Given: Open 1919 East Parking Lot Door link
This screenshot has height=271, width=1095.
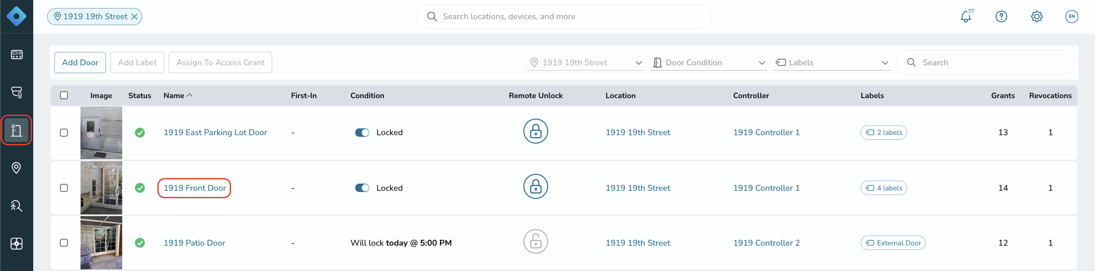Looking at the screenshot, I should [x=215, y=133].
